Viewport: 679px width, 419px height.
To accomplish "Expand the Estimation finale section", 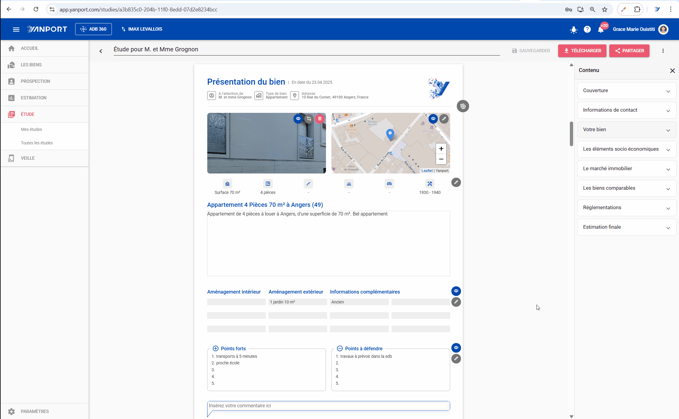I will click(627, 227).
